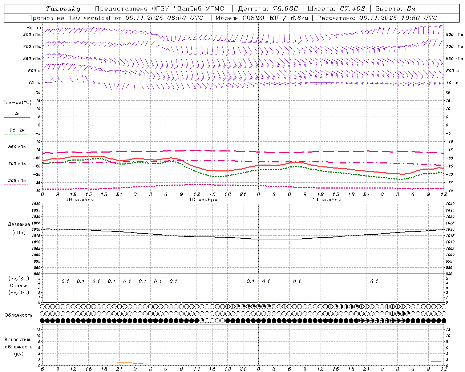Click the (гПа) unit label under Давление
The width and height of the screenshot is (465, 372).
19,232
